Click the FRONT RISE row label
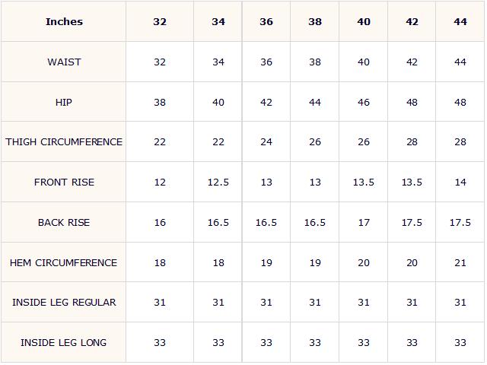Screen dimensions: 487x365 point(64,182)
